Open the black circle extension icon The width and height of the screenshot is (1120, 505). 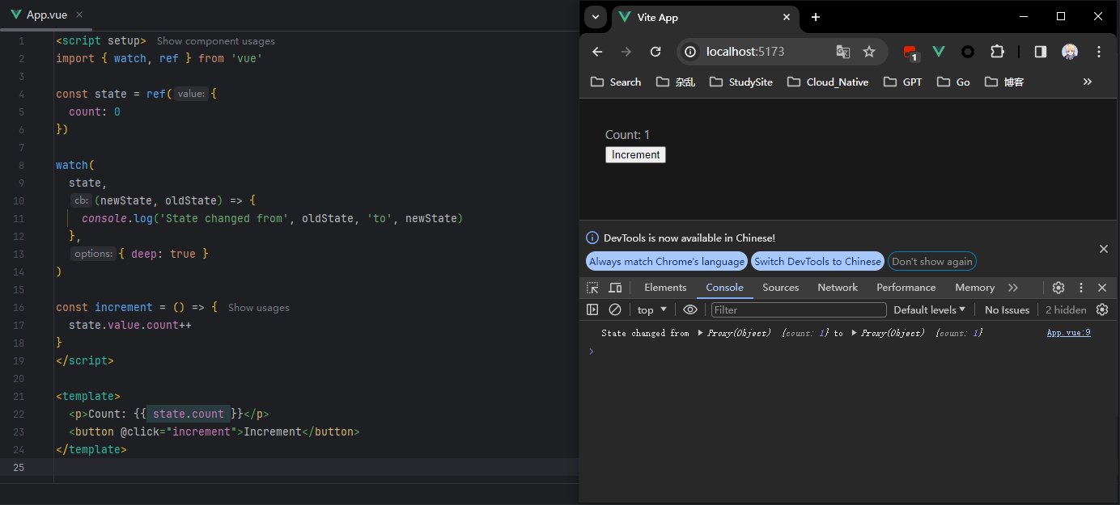(x=968, y=52)
